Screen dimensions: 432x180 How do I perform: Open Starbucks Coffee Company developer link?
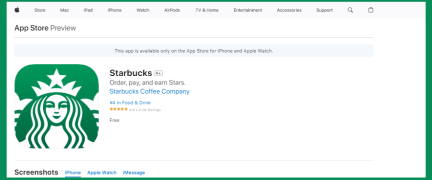pyautogui.click(x=149, y=91)
